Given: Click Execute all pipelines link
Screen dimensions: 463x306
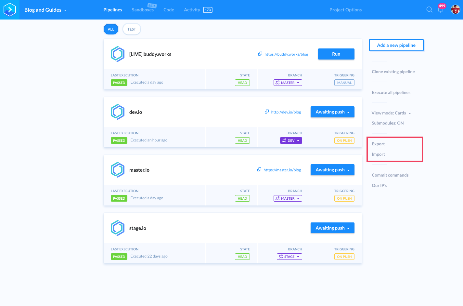Looking at the screenshot, I should click(391, 92).
